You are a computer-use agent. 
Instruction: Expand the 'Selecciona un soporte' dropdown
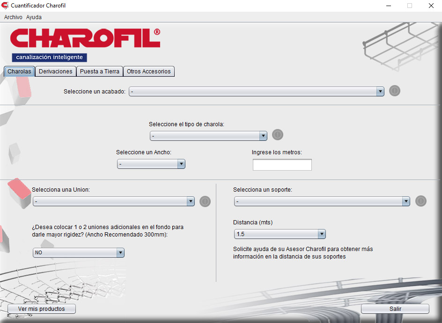322,201
